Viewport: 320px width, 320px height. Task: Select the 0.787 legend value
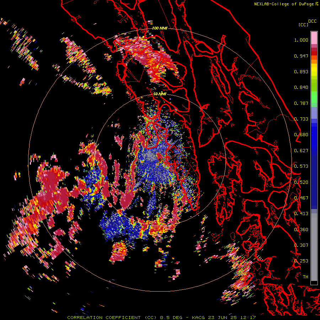301,103
